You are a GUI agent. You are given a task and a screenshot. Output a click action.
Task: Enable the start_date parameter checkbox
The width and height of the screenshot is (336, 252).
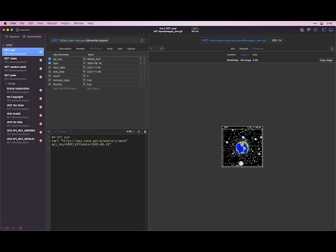click(x=50, y=67)
